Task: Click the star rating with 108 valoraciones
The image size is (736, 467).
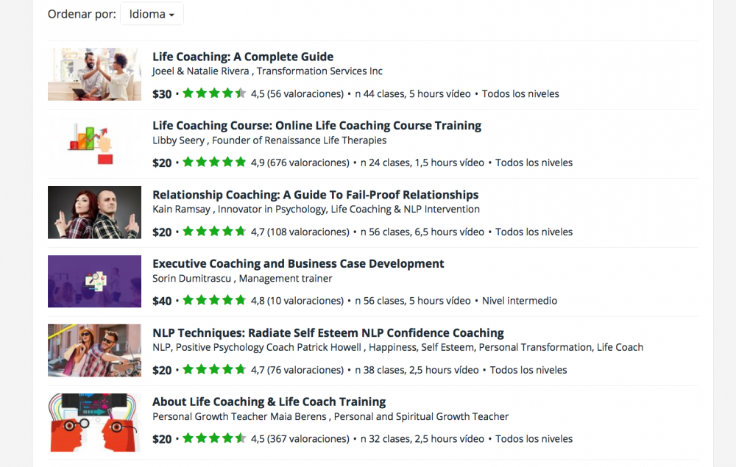Action: pyautogui.click(x=214, y=231)
